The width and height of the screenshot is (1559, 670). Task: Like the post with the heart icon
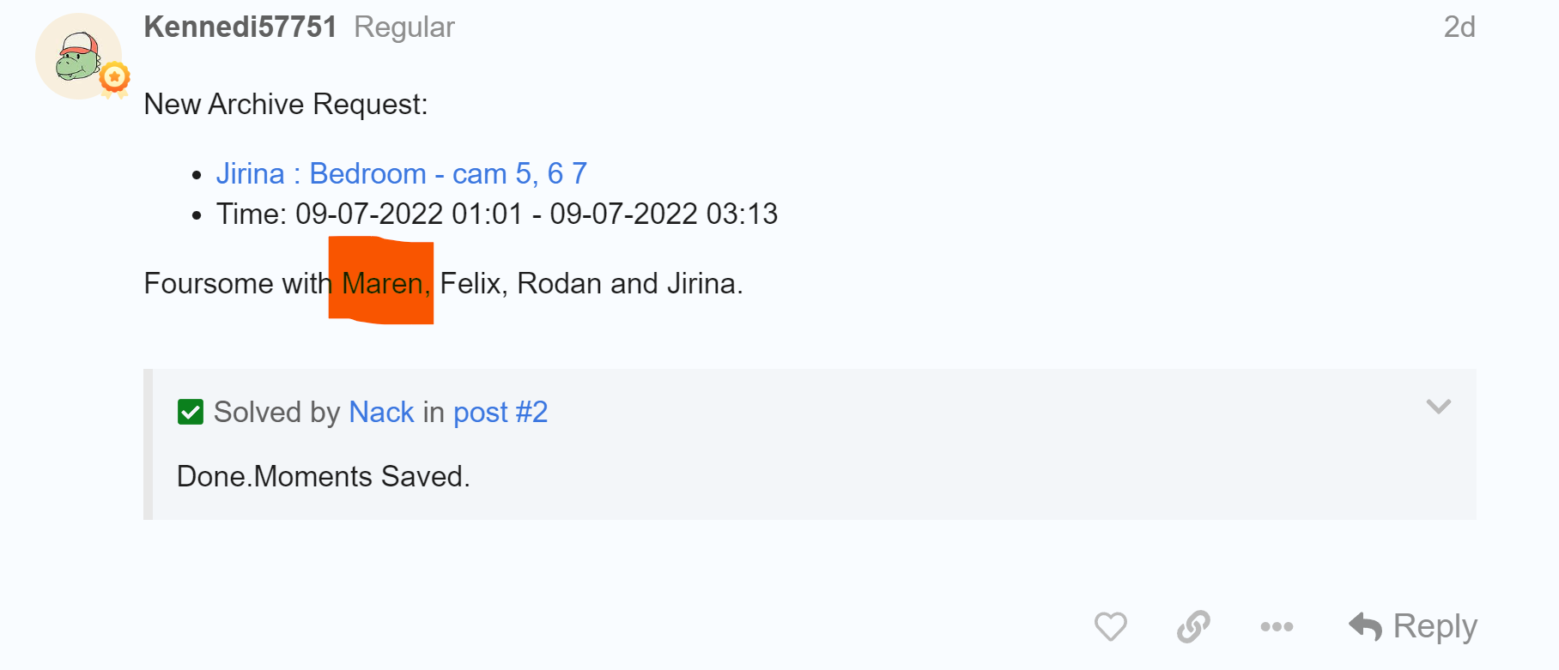[x=1110, y=626]
